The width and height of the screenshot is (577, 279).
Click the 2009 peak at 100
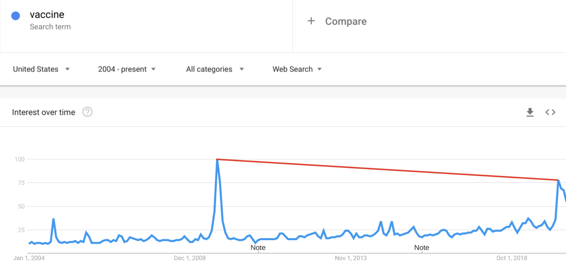pyautogui.click(x=217, y=159)
